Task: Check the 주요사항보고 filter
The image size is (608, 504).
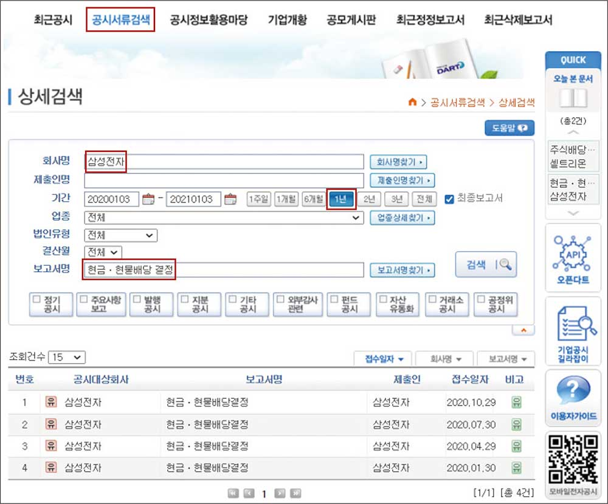Action: pyautogui.click(x=84, y=299)
